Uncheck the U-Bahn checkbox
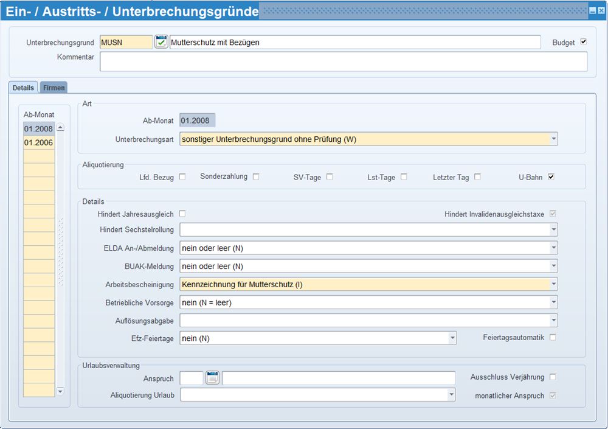Viewport: 608px width, 429px height. coord(551,177)
